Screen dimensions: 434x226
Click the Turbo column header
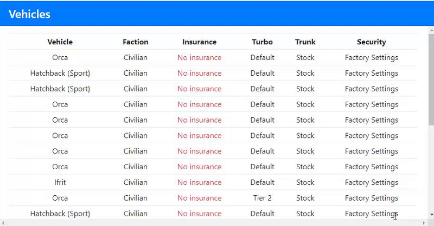pyautogui.click(x=262, y=42)
